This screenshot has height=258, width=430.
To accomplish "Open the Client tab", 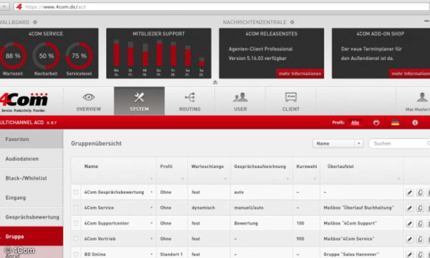I will click(291, 101).
